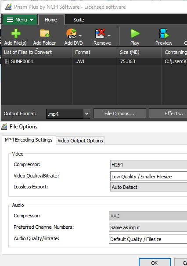Click the Size (MB) column header

(x=140, y=52)
